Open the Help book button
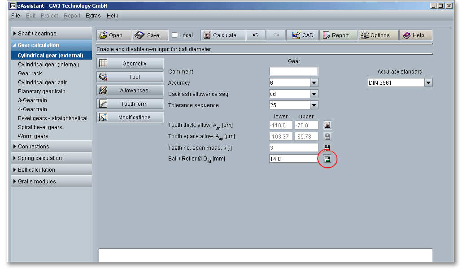The width and height of the screenshot is (462, 269). coord(416,35)
